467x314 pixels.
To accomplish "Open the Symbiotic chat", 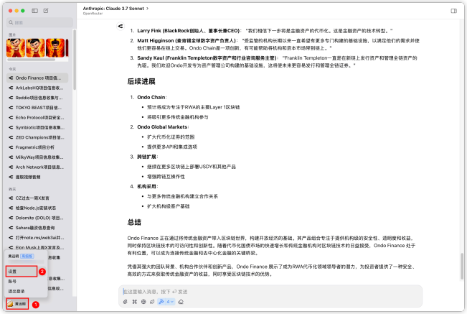I will pyautogui.click(x=37, y=127).
